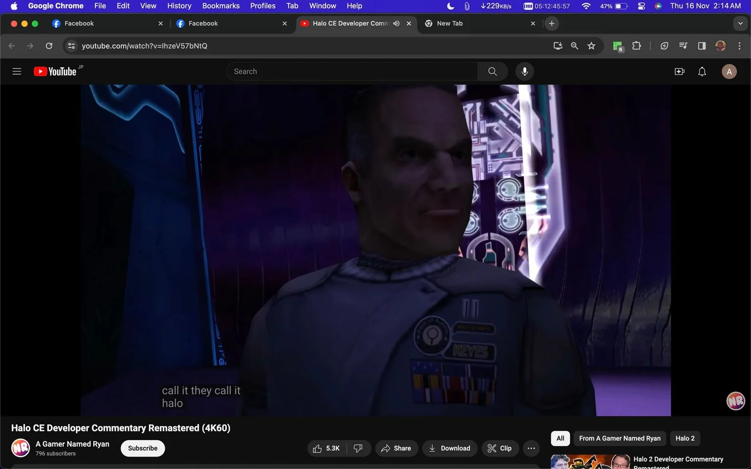Open Chrome profile avatar
The height and width of the screenshot is (469, 751).
tap(721, 46)
